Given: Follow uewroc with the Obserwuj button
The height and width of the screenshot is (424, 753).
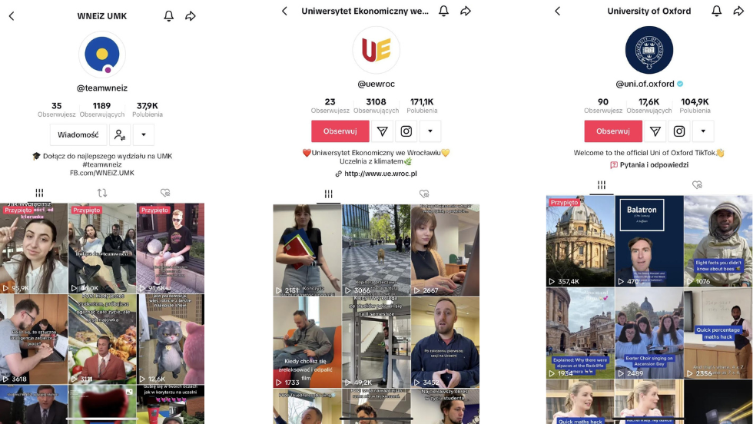Looking at the screenshot, I should point(340,131).
